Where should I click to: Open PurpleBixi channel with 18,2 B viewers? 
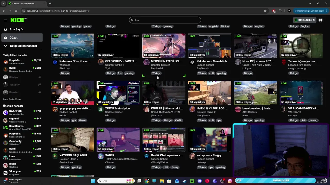(x=22, y=62)
